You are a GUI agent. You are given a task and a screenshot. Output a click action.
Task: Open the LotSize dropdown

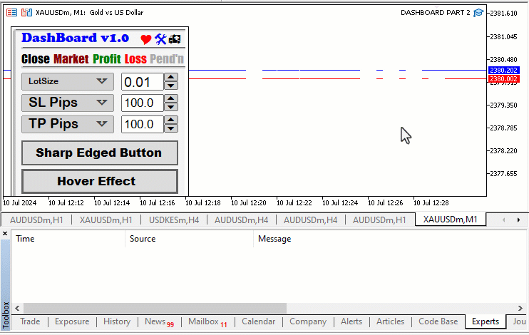68,81
